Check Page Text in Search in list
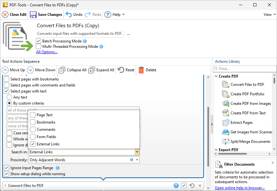 33,115
